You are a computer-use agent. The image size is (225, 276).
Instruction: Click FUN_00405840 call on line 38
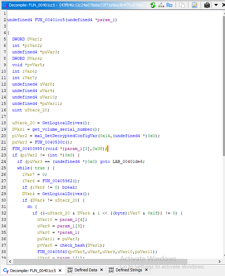tap(52, 252)
